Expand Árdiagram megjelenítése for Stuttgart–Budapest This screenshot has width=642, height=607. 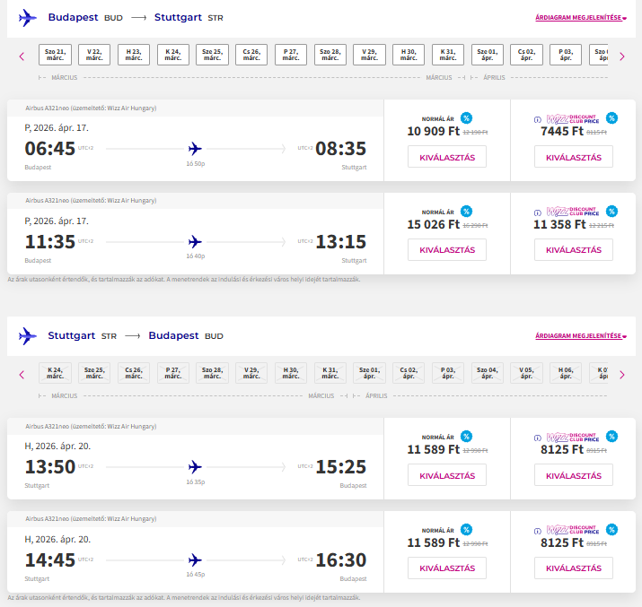click(x=580, y=336)
